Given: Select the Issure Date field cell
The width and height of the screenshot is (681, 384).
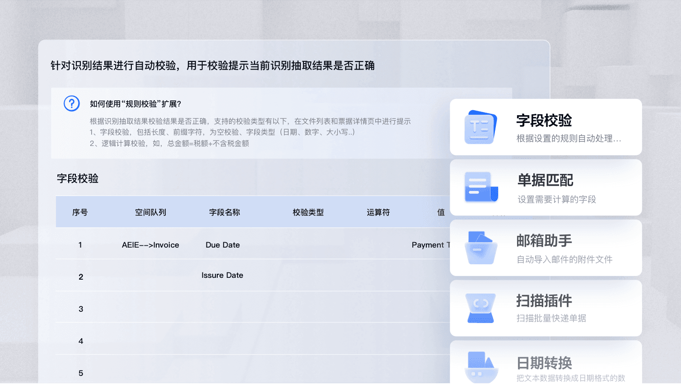Looking at the screenshot, I should pyautogui.click(x=222, y=275).
